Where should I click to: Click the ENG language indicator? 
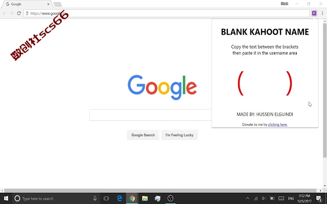coord(291,198)
